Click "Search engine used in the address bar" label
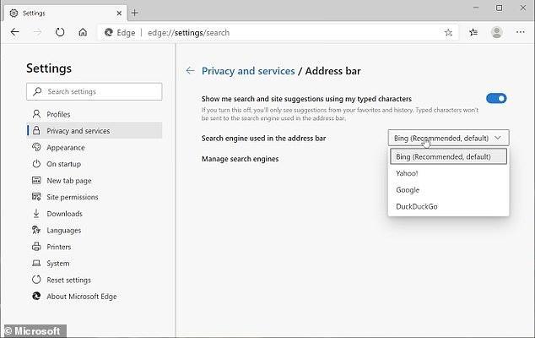This screenshot has height=338, width=535. click(263, 138)
